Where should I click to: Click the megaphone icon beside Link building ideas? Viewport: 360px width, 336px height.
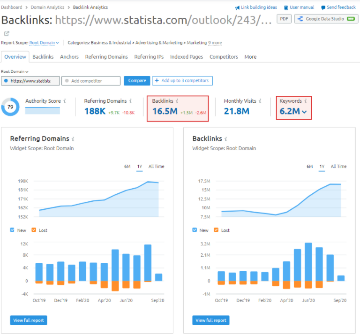tap(237, 8)
